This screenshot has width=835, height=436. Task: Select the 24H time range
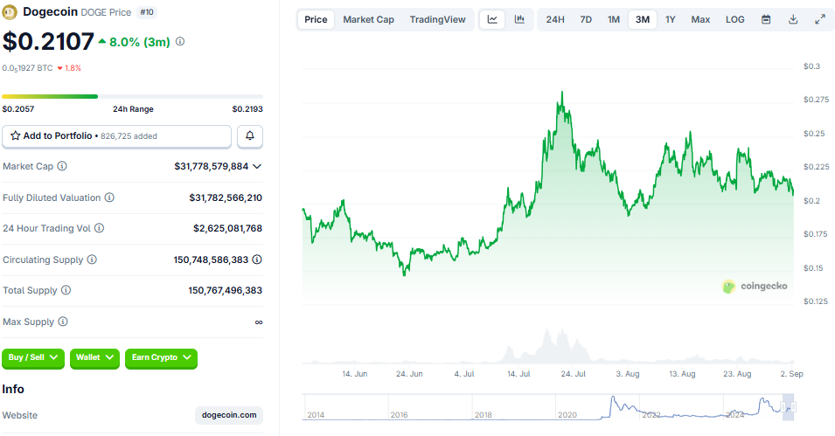[555, 20]
